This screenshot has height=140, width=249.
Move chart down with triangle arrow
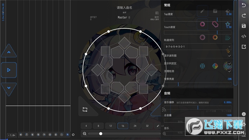(9, 89)
